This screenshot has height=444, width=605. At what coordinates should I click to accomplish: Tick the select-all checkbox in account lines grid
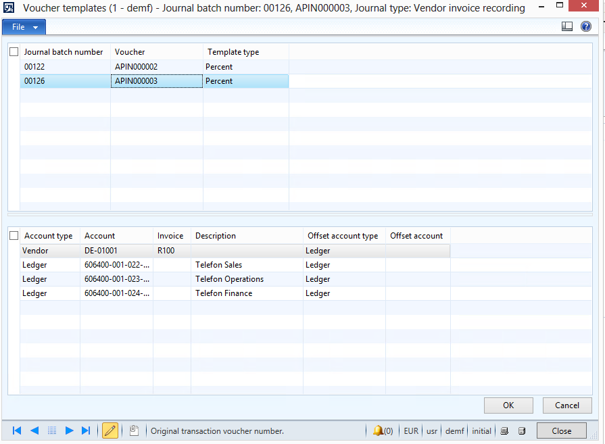pos(14,236)
